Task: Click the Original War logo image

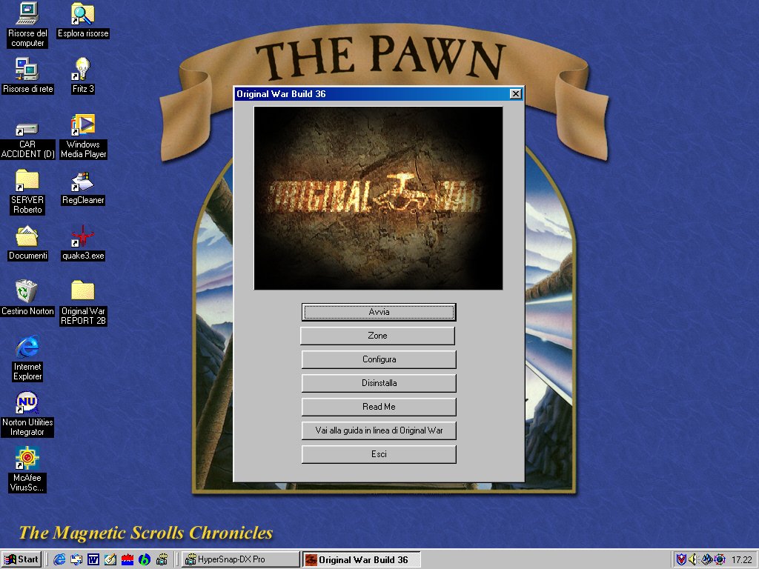Action: (378, 199)
